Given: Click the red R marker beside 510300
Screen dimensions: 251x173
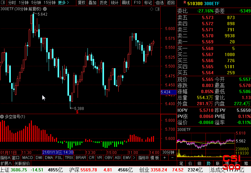Looking at the screenshot, I should pyautogui.click(x=185, y=2).
